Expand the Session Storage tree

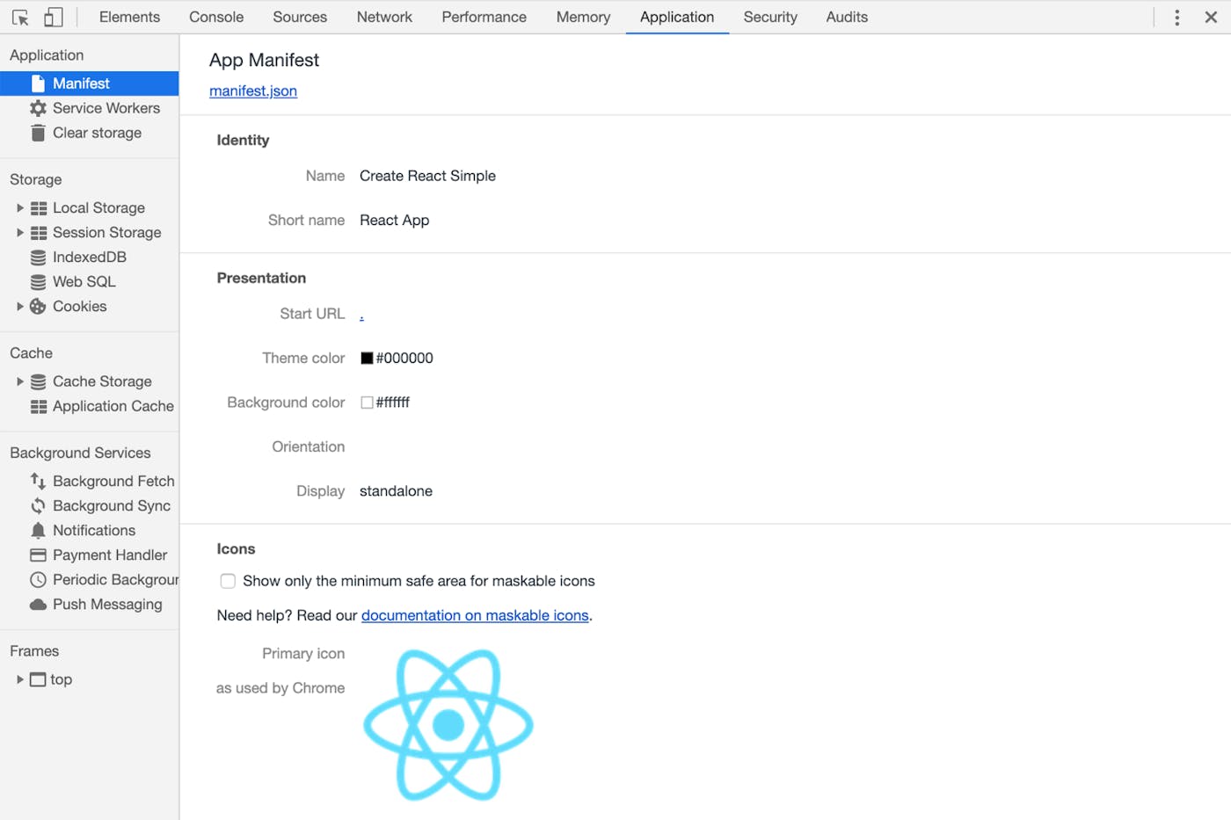20,233
